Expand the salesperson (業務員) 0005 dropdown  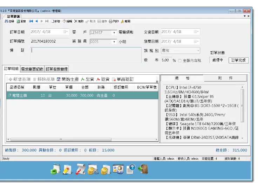click(x=114, y=42)
